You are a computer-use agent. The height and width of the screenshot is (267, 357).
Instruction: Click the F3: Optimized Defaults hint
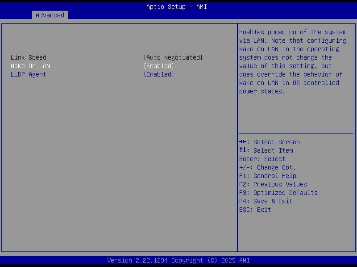coord(278,193)
